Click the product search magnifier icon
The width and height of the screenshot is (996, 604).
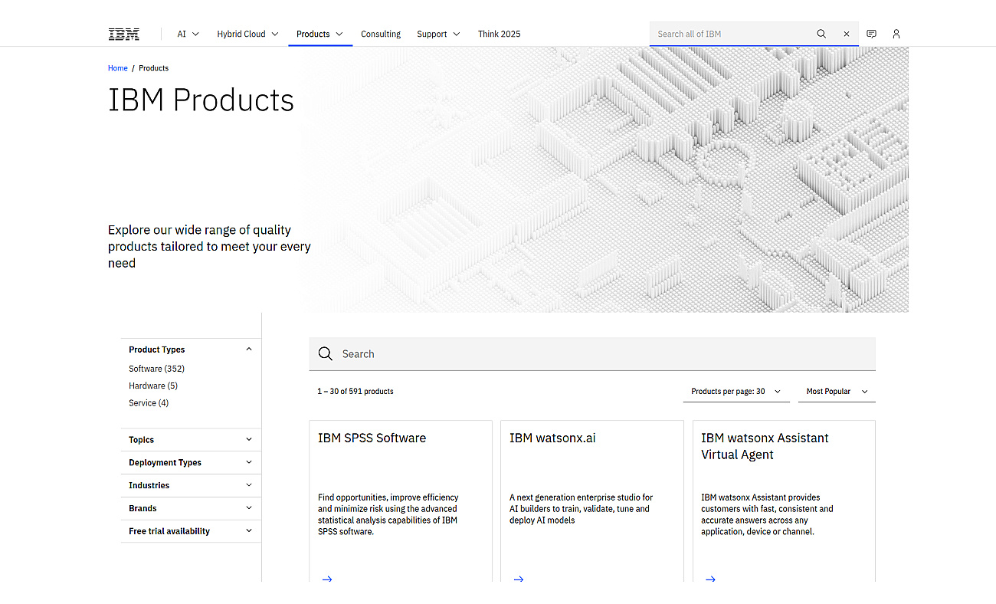coord(326,353)
